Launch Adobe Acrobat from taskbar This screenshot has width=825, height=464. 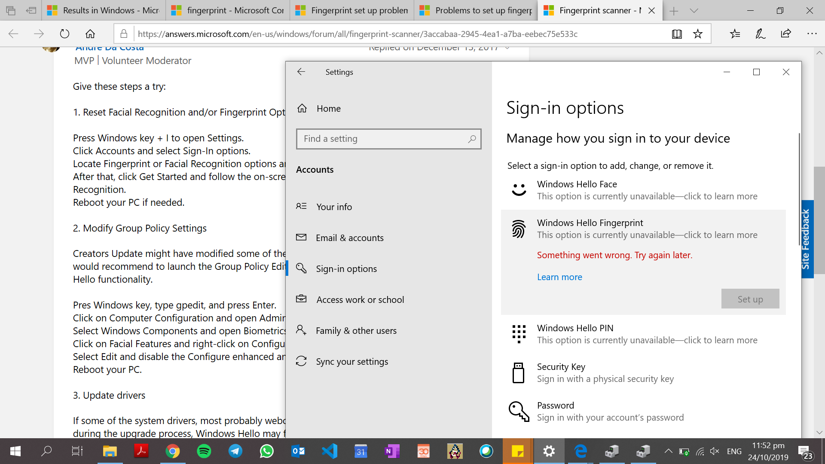(x=141, y=451)
